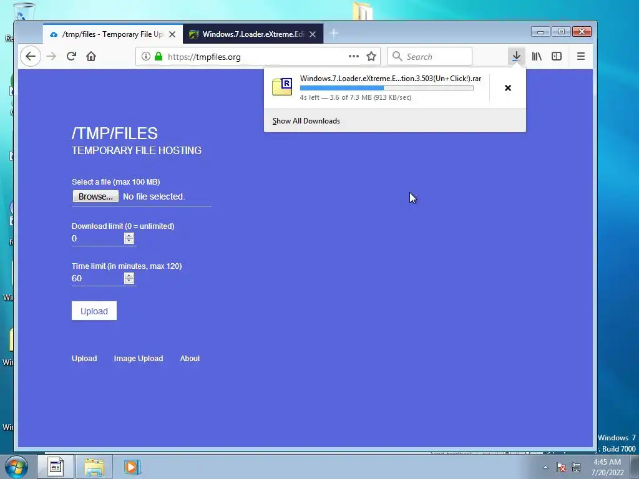Open the desktop folder icon behind browser
The width and height of the screenshot is (639, 479).
click(363, 11)
